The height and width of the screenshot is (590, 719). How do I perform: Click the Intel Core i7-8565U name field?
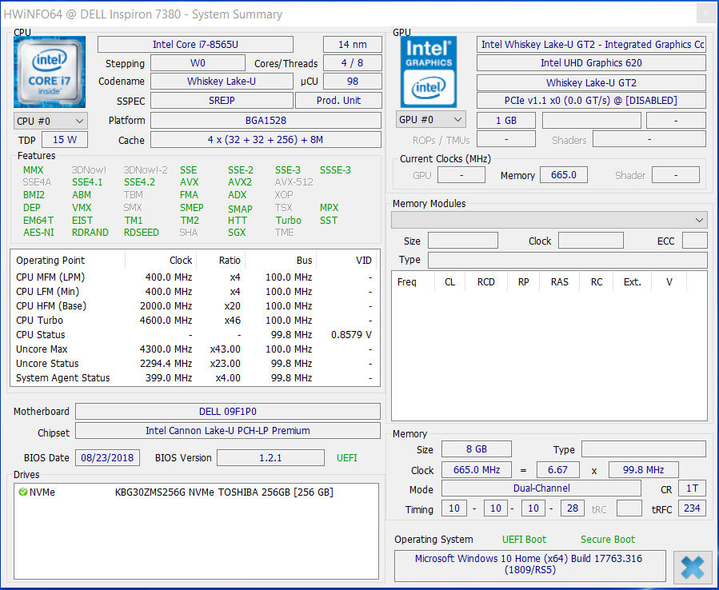coord(195,45)
